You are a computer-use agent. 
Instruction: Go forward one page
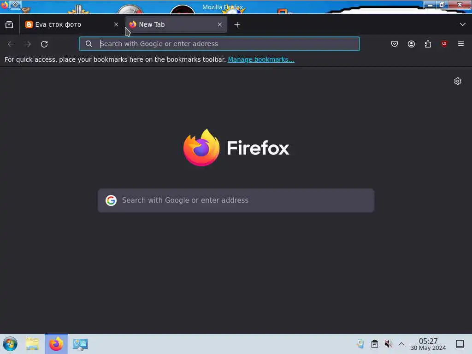(x=28, y=44)
